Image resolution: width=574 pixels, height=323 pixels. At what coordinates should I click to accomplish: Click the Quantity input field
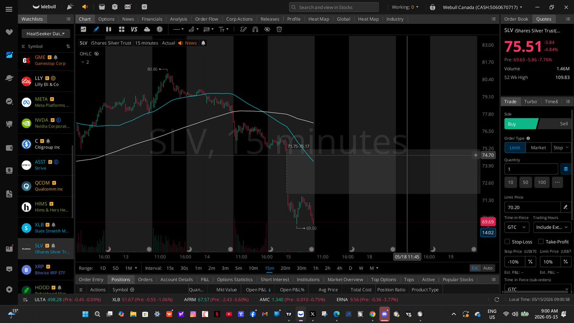pyautogui.click(x=531, y=169)
